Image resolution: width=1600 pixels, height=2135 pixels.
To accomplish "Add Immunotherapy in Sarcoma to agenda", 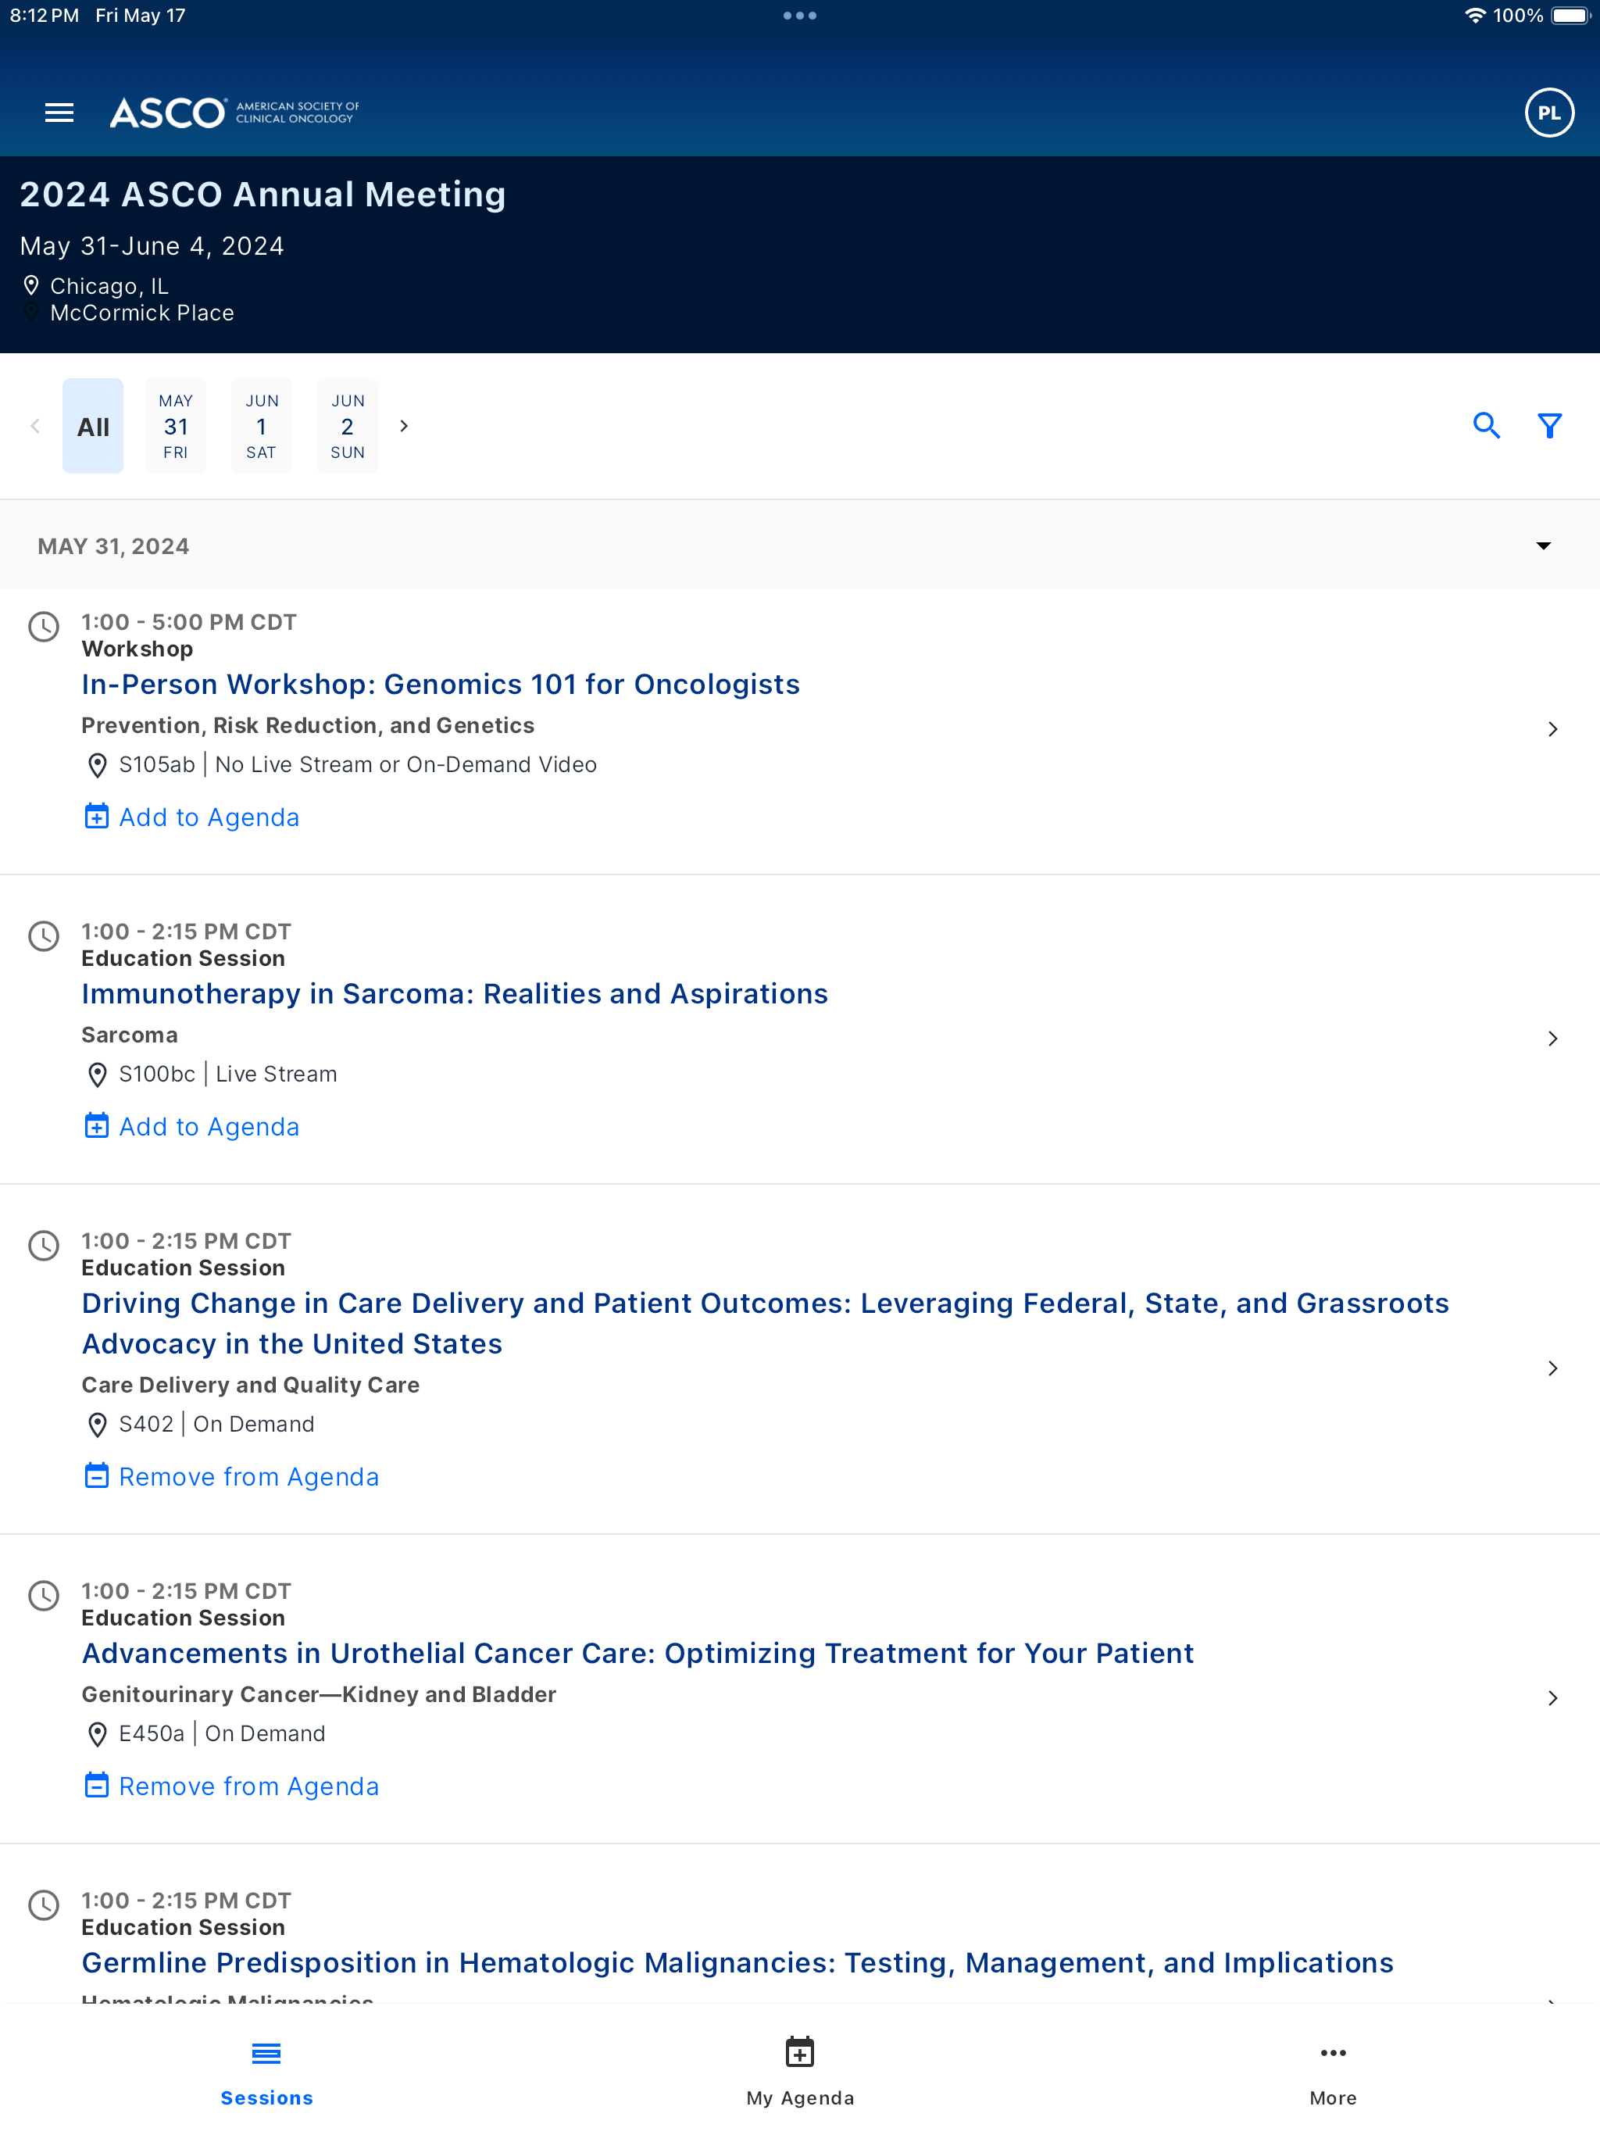I will tap(191, 1126).
